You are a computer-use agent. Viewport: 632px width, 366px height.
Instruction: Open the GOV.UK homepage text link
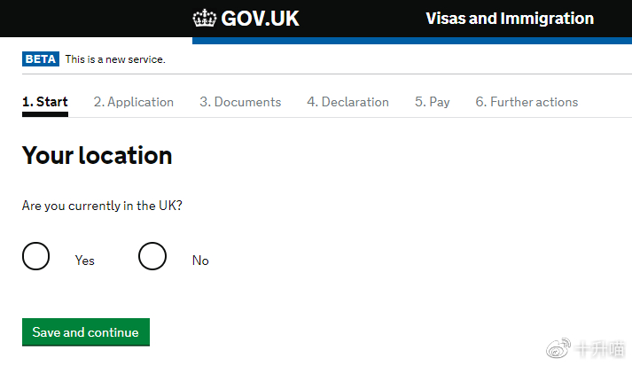[260, 19]
